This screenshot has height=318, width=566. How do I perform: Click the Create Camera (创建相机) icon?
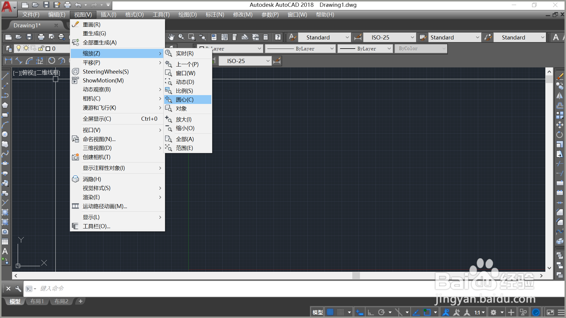click(x=76, y=157)
